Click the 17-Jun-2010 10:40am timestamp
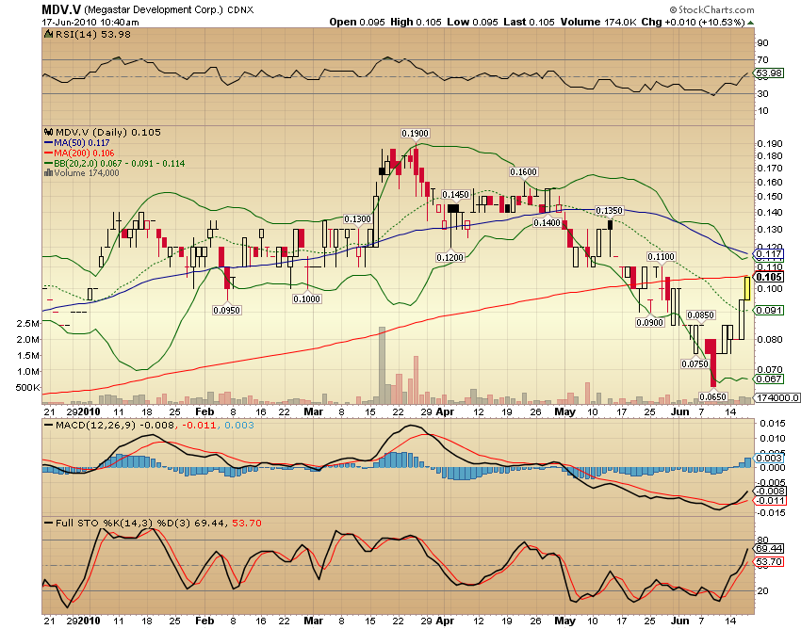The height and width of the screenshot is (629, 801). click(90, 22)
